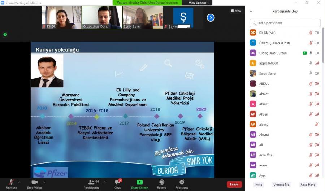Unmute the microphone in bottom toolbar
Viewport: 325px width, 191px height.
point(11,182)
